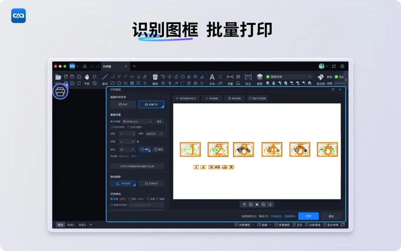Select the landscape orientation button
This screenshot has height=251, width=401.
(x=145, y=149)
